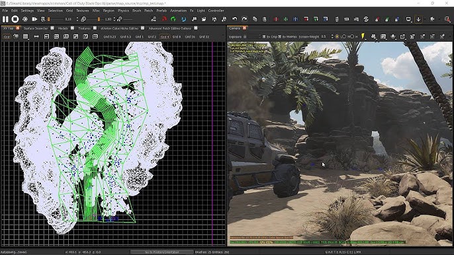Click the down arrow drop-to-floor icon

[418, 19]
